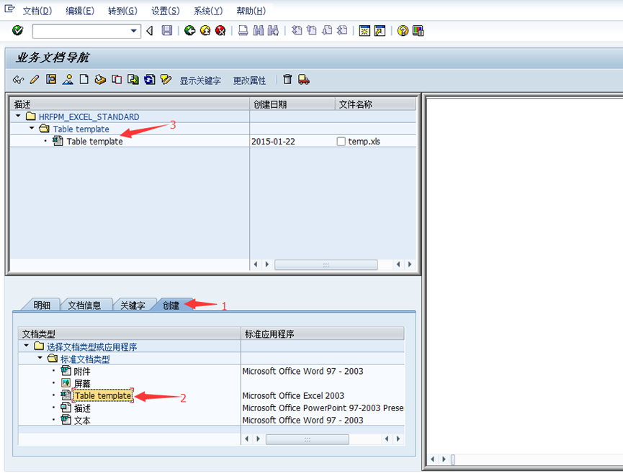Open the 帮助(H) menu

tap(251, 11)
